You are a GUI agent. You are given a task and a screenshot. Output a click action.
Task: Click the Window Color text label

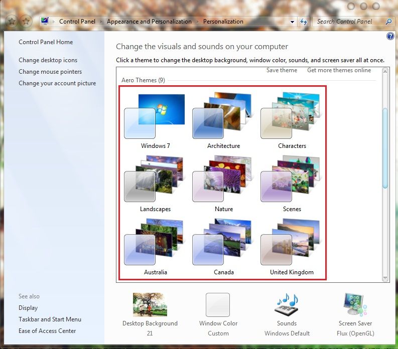pyautogui.click(x=218, y=323)
